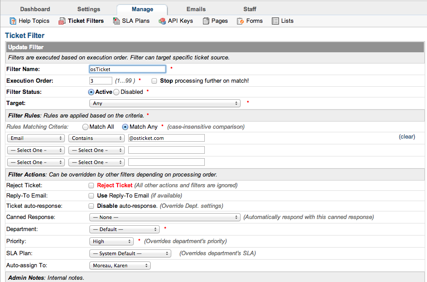
Task: Click the Filter Name input field
Action: 127,69
